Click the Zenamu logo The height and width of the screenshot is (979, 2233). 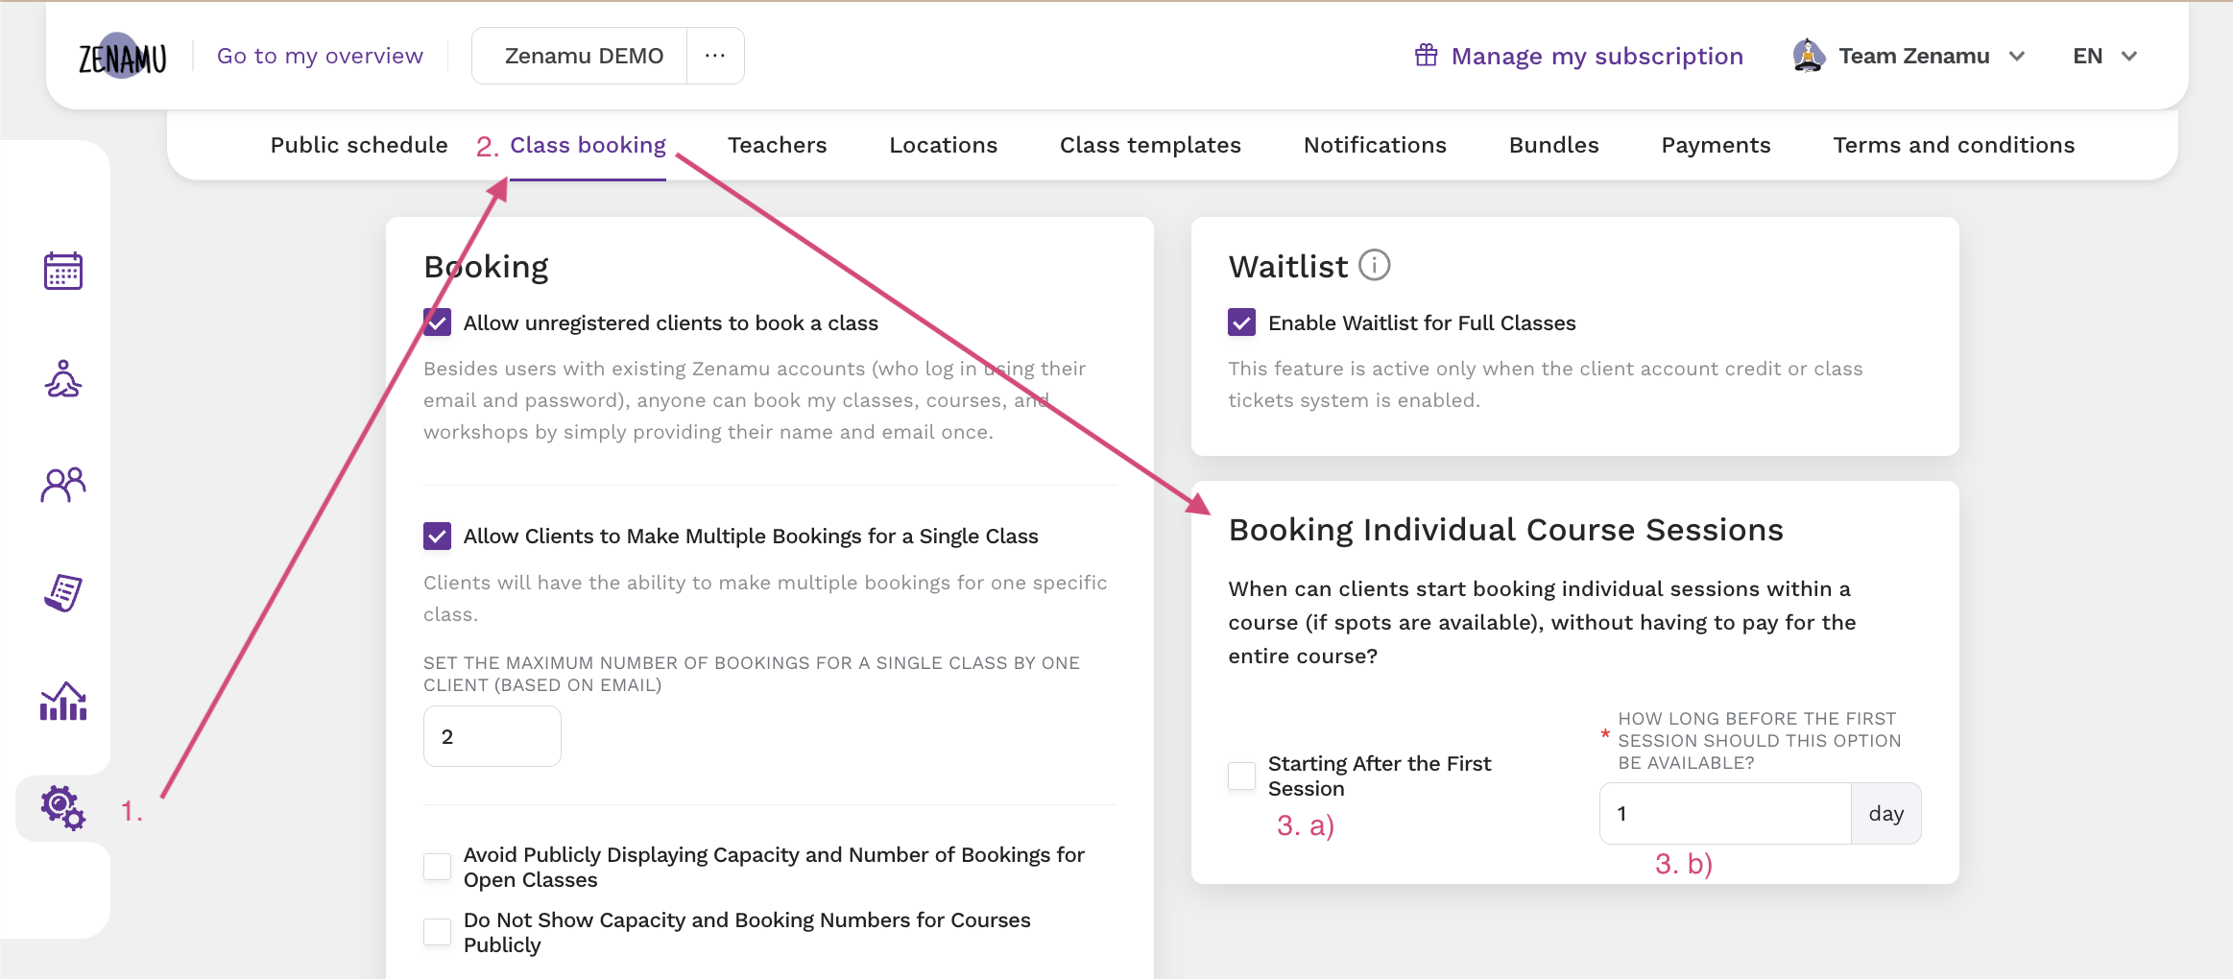coord(122,57)
